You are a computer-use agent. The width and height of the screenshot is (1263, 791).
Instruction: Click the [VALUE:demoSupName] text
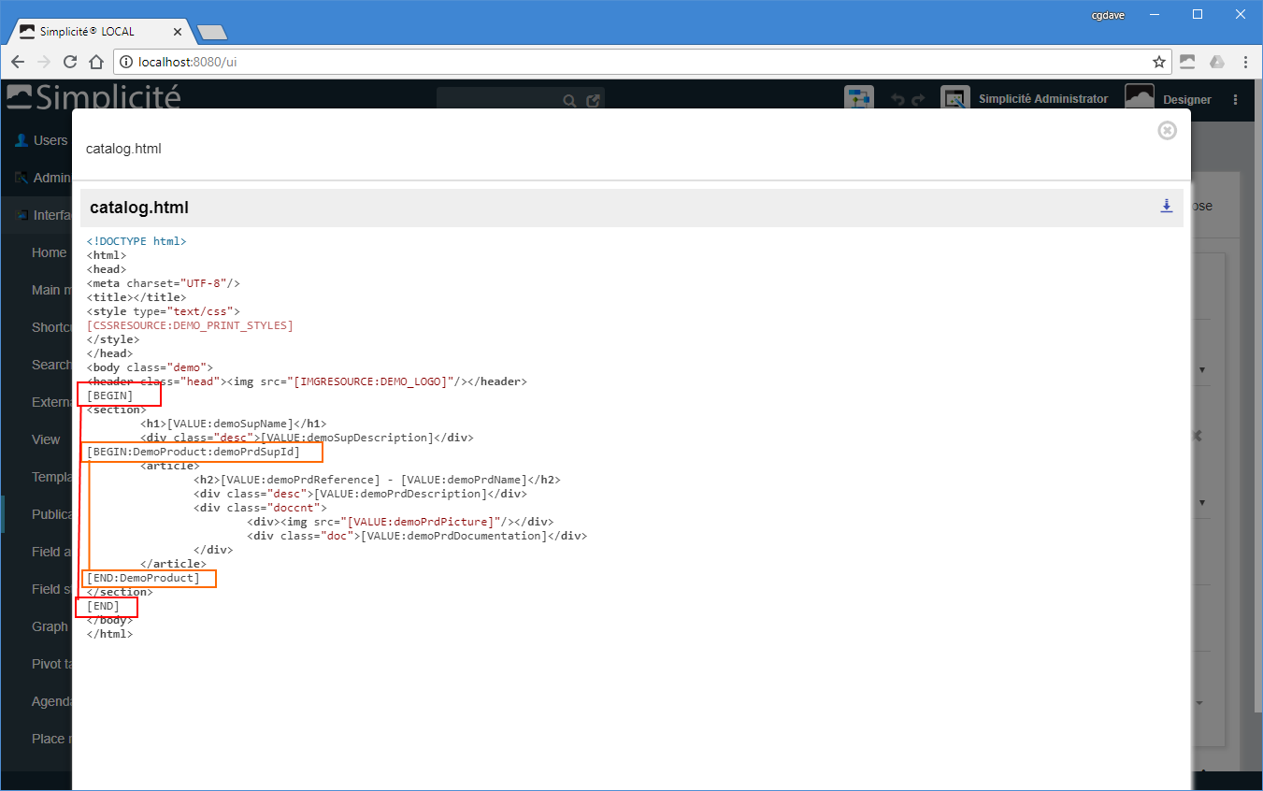tap(230, 424)
